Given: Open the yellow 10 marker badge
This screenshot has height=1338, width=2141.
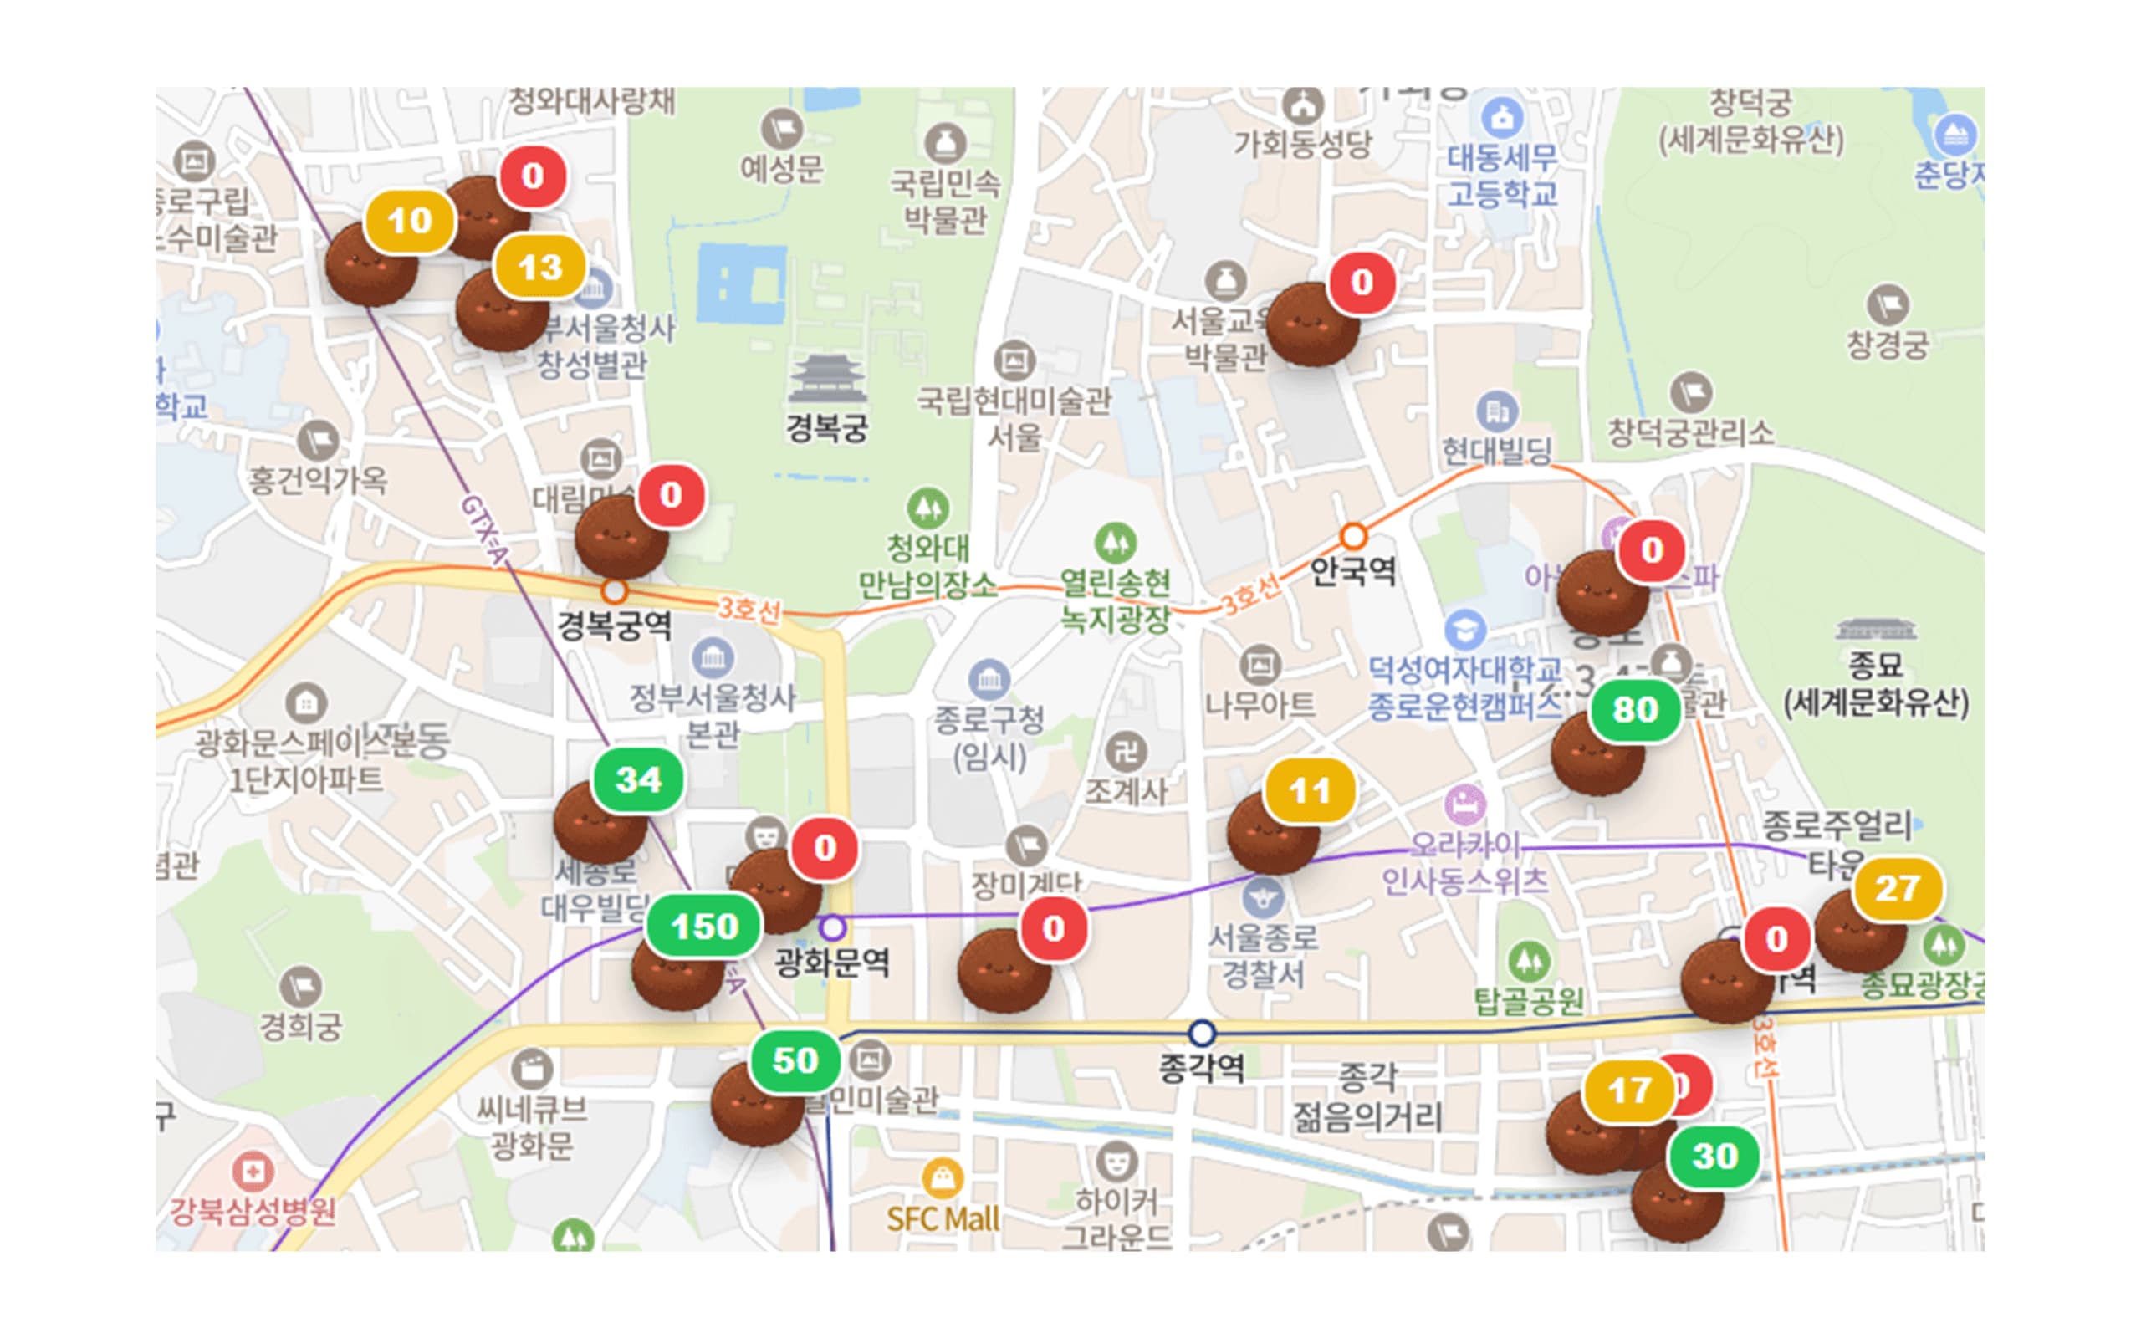Looking at the screenshot, I should tap(410, 220).
